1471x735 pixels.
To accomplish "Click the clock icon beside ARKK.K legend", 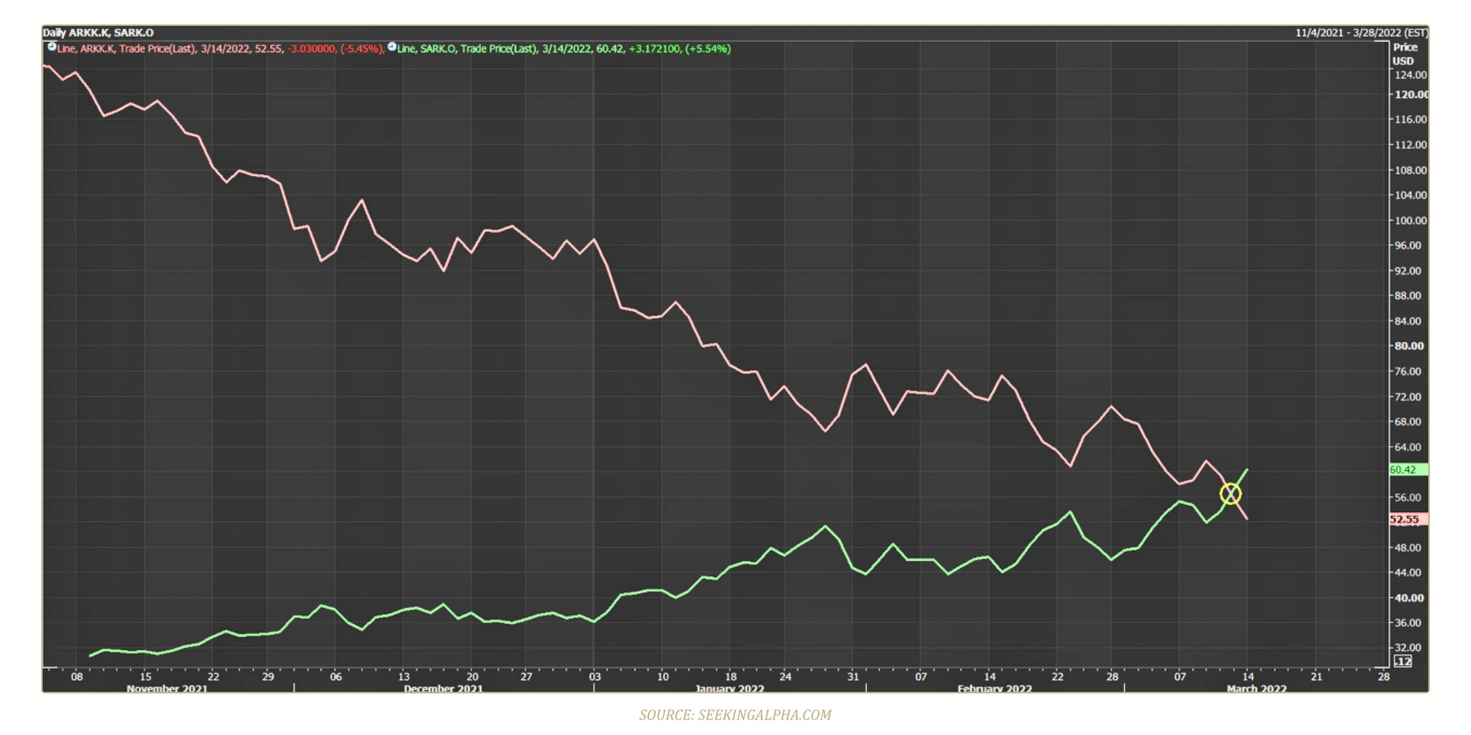I will point(52,47).
